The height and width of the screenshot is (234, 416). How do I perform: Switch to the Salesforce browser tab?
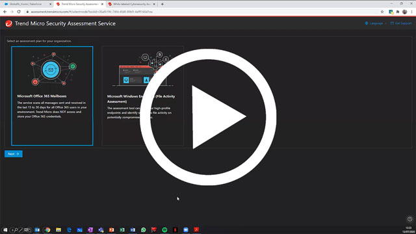pos(26,5)
